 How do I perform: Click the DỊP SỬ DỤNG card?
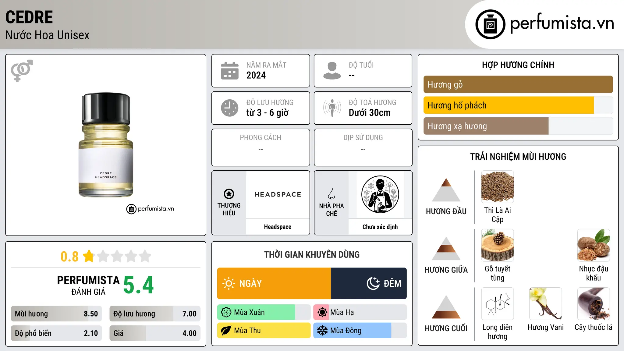pyautogui.click(x=363, y=147)
